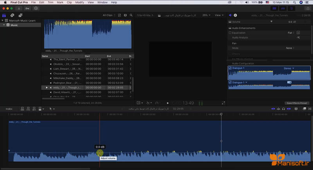Show or hide the browser layout
The width and height of the screenshot is (313, 170).
(x=275, y=8)
